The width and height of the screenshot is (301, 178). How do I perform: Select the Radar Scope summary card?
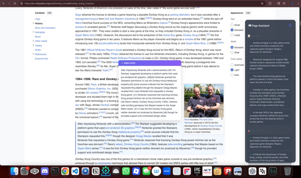(270, 64)
